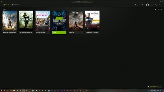This screenshot has width=164, height=92.
Task: Open the notifications bell icon
Action: pos(136,5)
